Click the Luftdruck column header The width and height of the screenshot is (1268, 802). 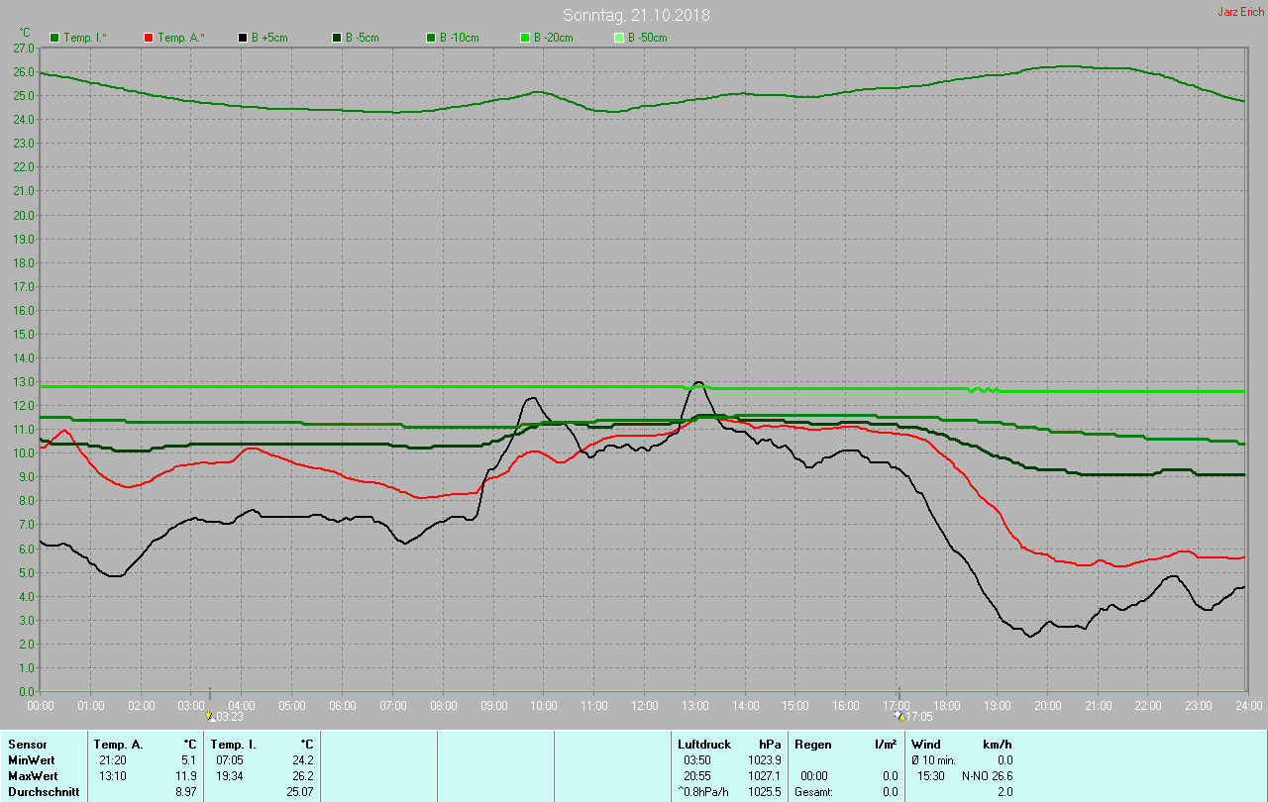pyautogui.click(x=704, y=744)
